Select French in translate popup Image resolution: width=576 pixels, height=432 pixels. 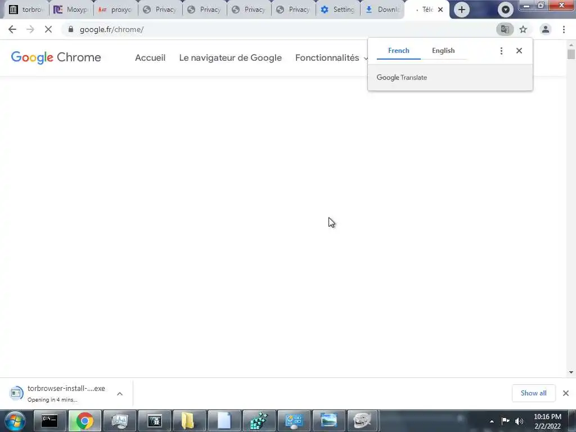tap(399, 51)
